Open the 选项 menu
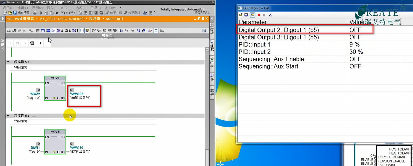 (81, 8)
